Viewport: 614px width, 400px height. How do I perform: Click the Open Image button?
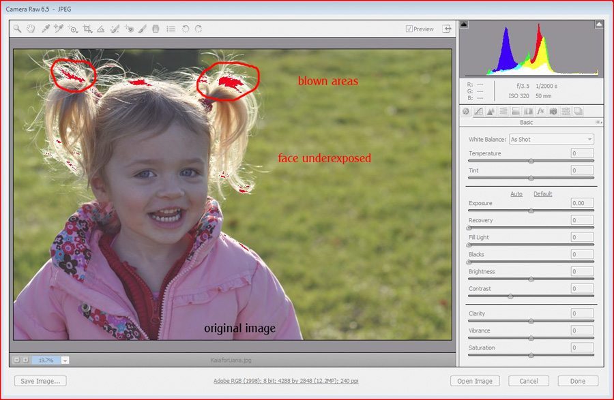[x=475, y=381]
